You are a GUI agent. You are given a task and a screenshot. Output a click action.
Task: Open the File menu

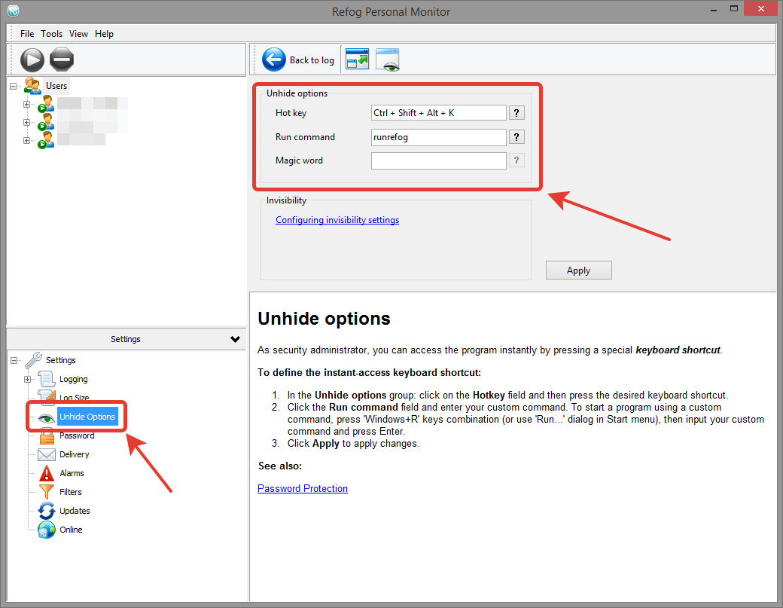coord(27,34)
